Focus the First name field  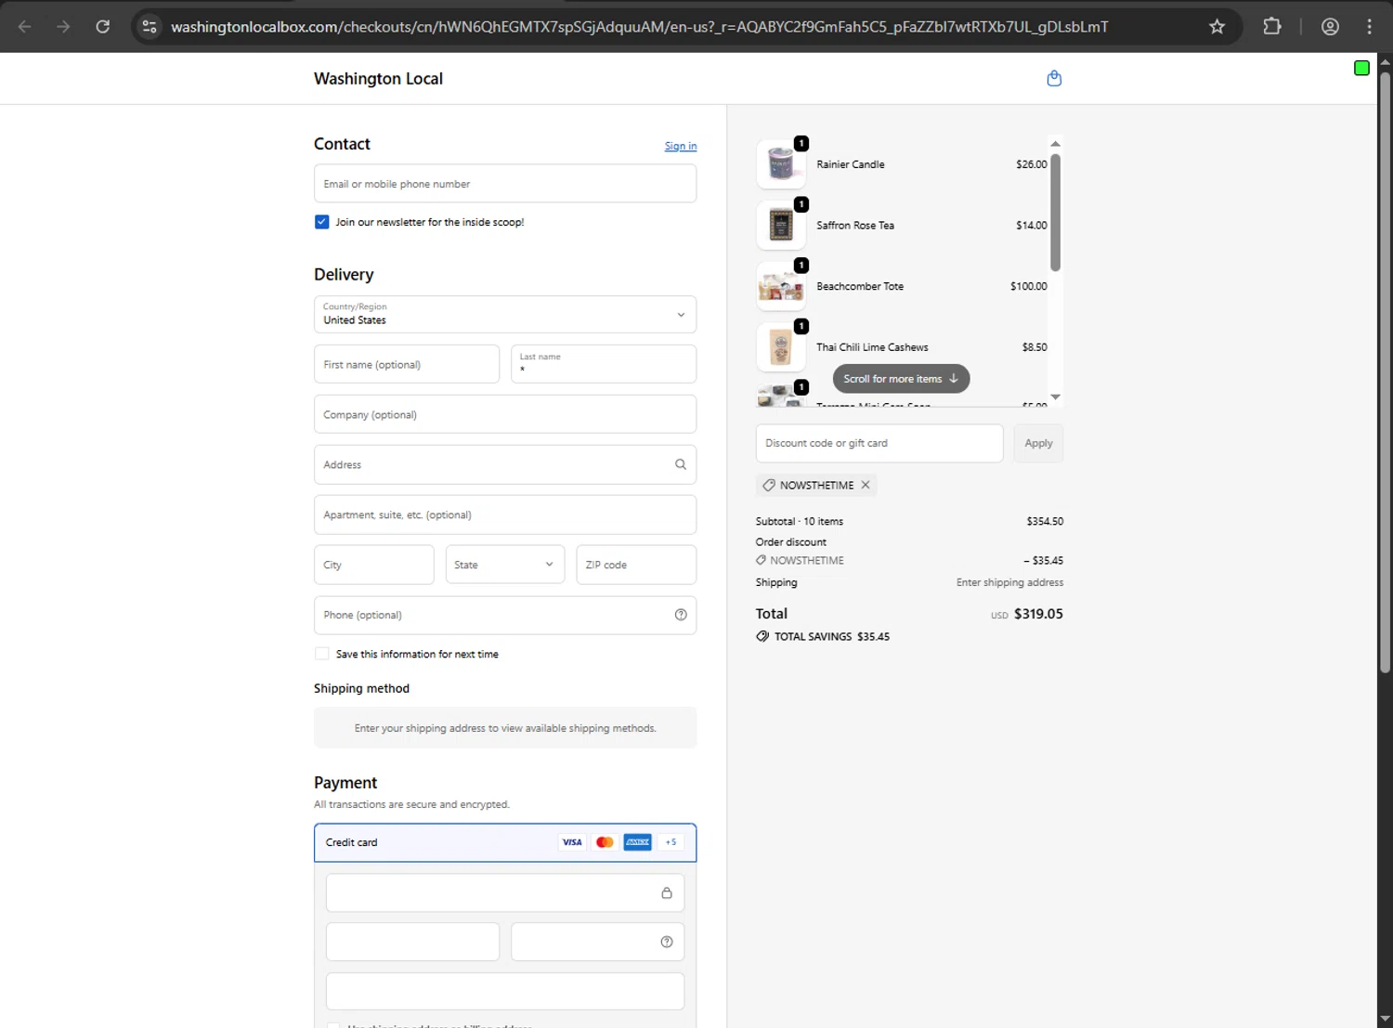407,364
